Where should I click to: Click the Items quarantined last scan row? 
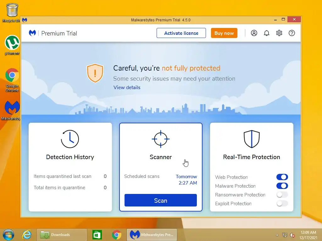coord(70,176)
